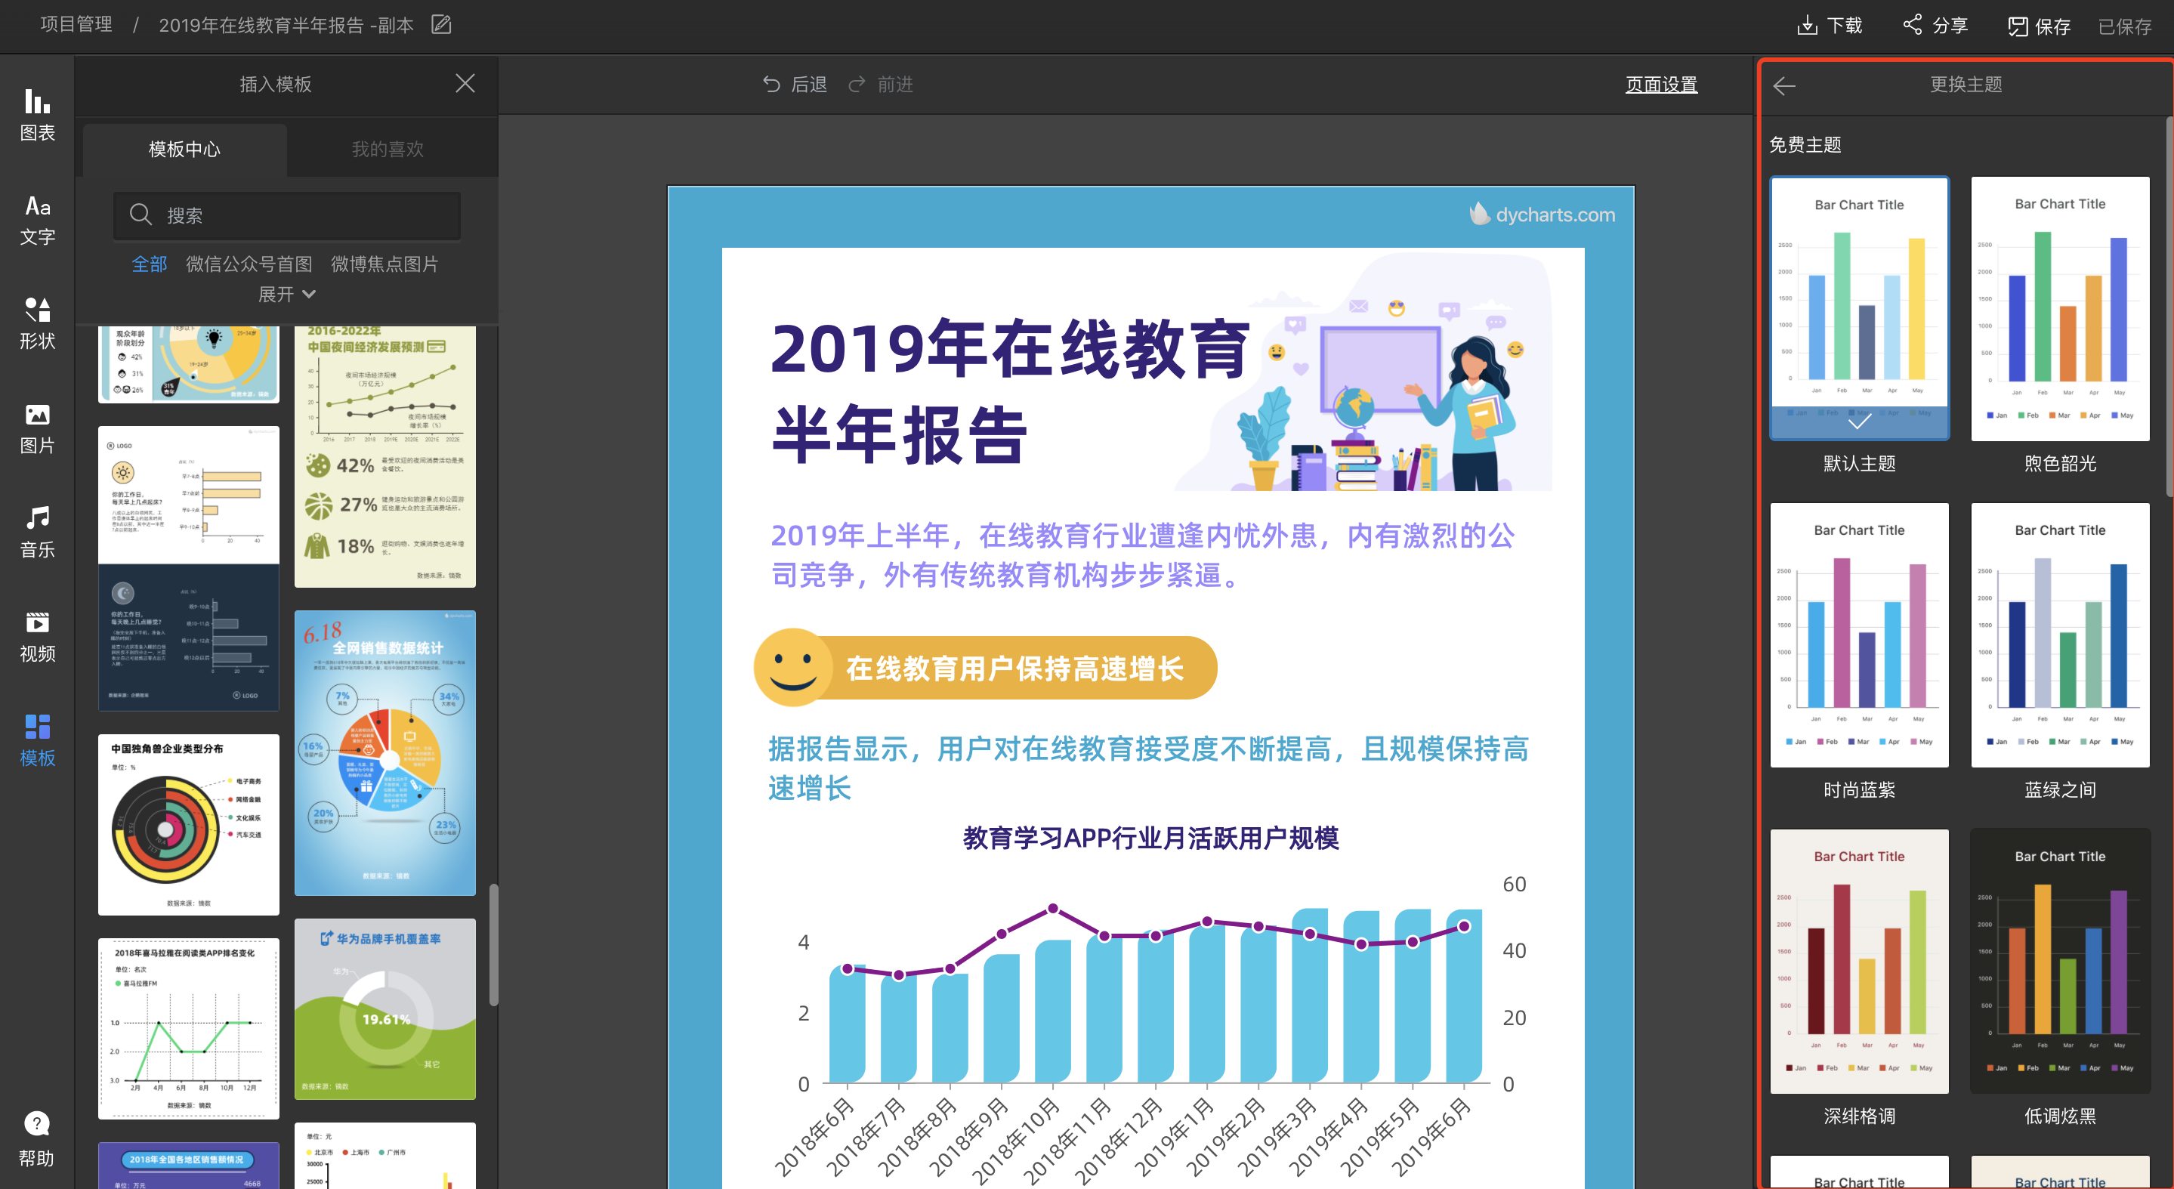Switch to 模板中心 tab
2174x1189 pixels.
[184, 150]
